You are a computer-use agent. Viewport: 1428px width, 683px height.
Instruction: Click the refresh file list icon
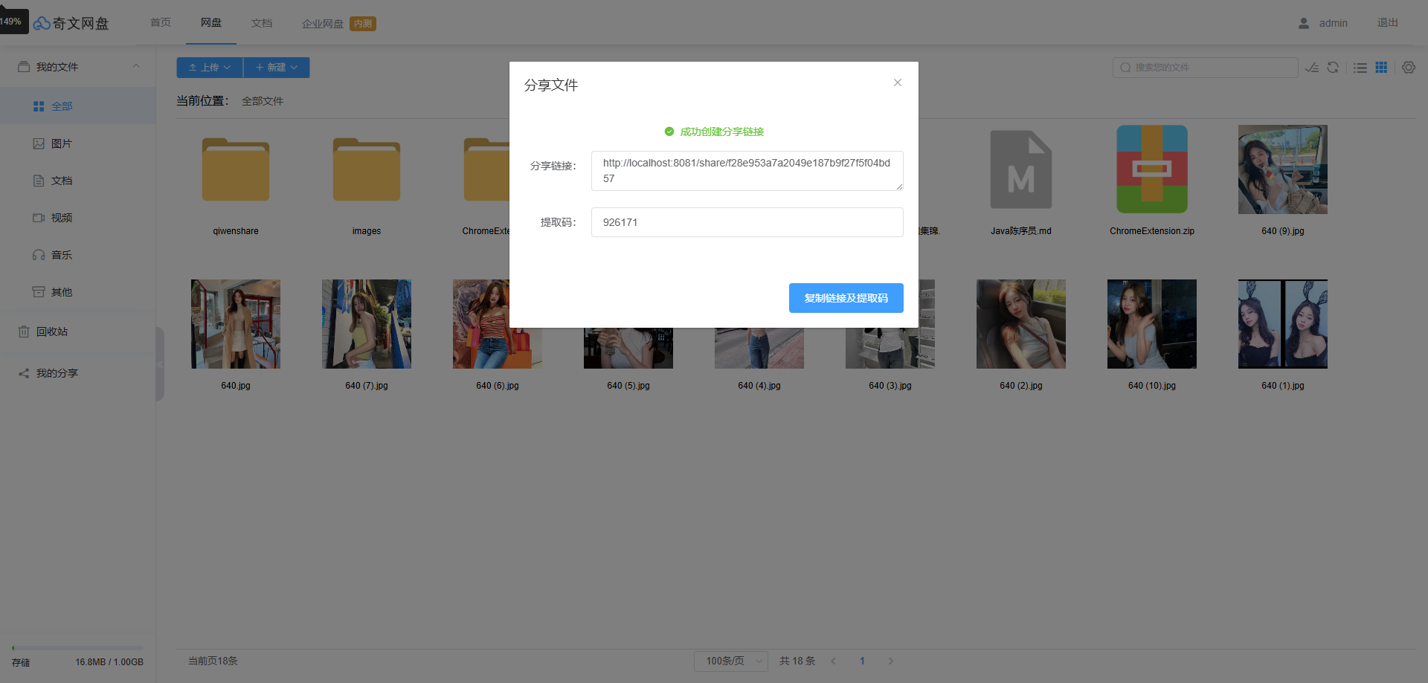tap(1333, 68)
